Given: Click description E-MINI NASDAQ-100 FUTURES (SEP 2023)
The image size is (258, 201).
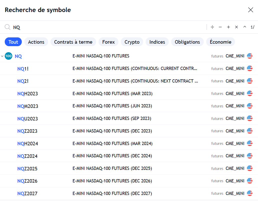Looking at the screenshot, I should pos(112,118).
